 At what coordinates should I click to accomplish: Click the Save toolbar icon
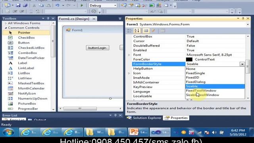coord(18,5)
